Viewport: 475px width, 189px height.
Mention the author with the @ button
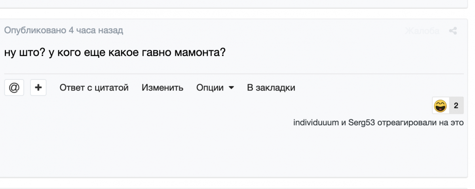14,87
